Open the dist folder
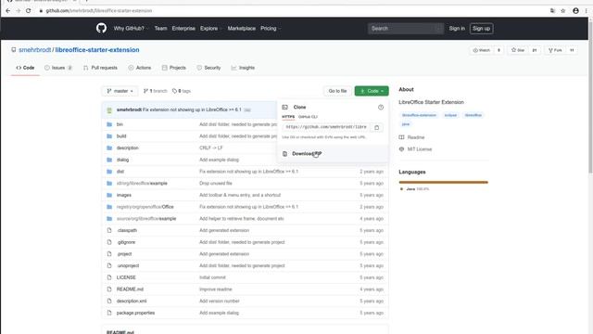593x334 pixels. click(120, 172)
